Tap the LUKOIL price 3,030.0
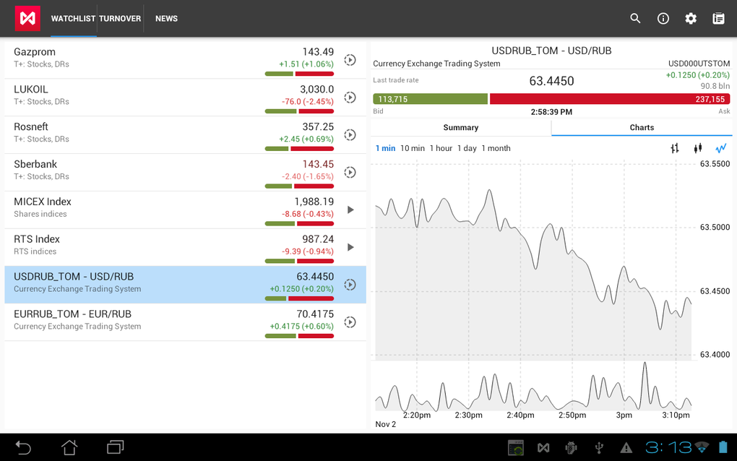 click(316, 90)
